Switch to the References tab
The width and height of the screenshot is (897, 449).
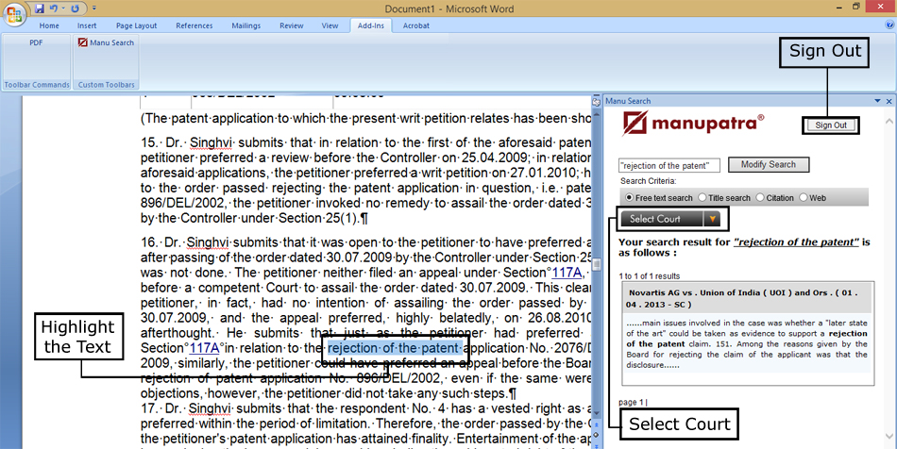(x=194, y=25)
